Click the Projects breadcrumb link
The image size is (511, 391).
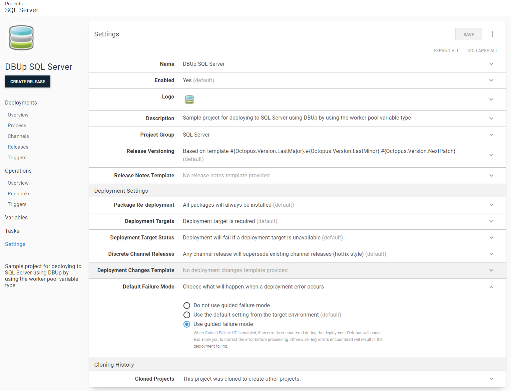tap(14, 4)
